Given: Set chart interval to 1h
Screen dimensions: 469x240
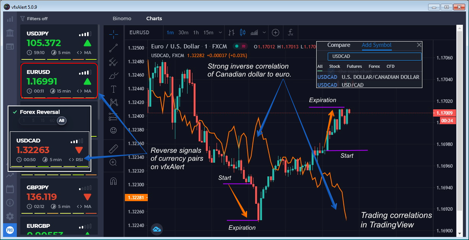Looking at the screenshot, I should pos(196,32).
